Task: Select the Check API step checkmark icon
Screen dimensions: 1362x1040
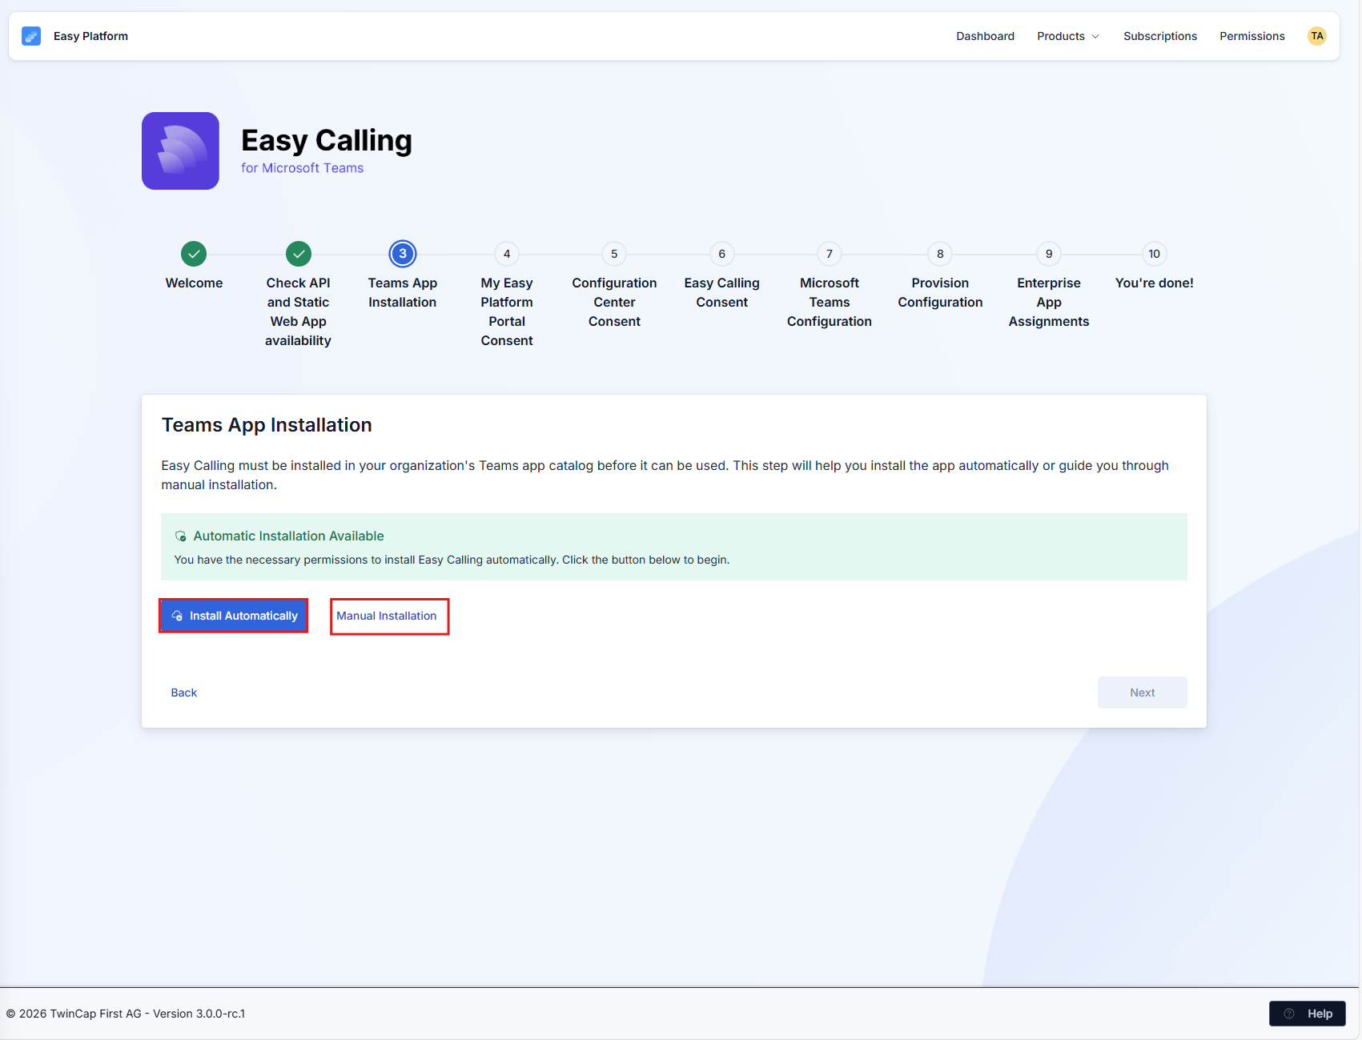Action: (x=299, y=254)
